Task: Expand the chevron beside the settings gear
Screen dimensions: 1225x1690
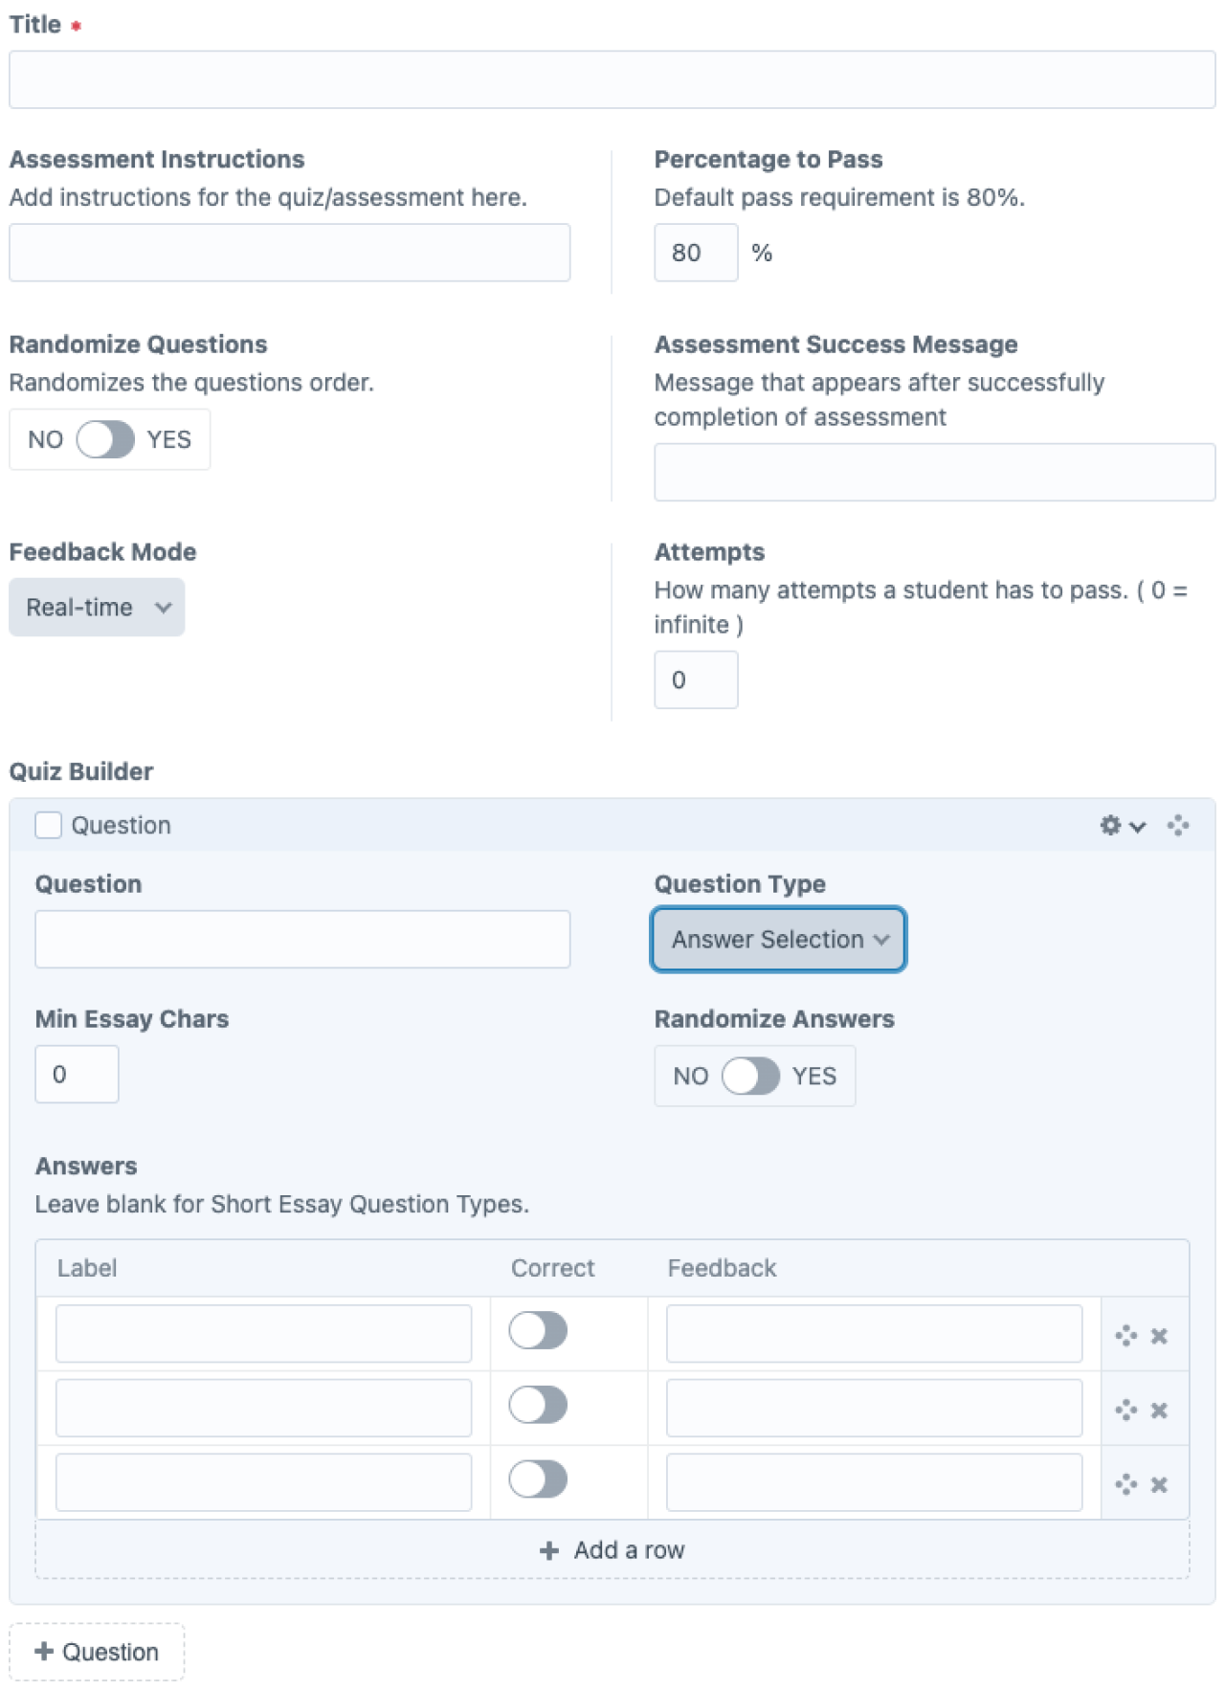Action: coord(1137,828)
